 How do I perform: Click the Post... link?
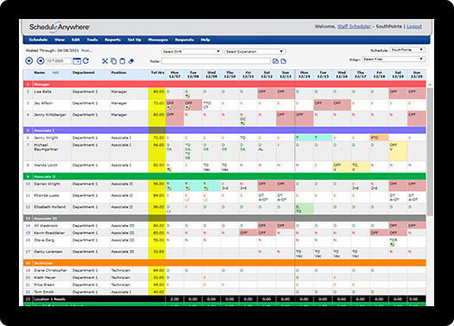[x=87, y=51]
